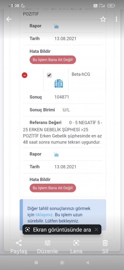Collapse the Beta-hCG row with red minus

point(24,75)
